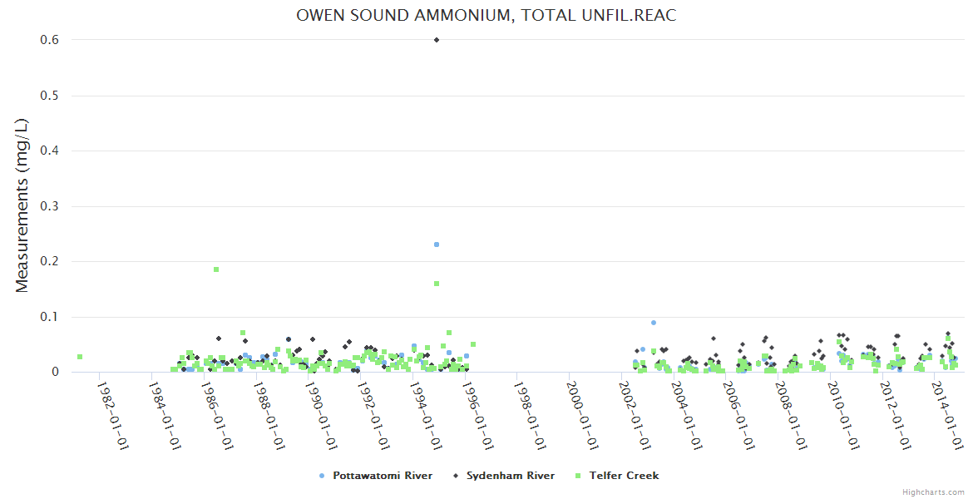
Task: Select the isolated green point before 1982
Action: click(80, 357)
